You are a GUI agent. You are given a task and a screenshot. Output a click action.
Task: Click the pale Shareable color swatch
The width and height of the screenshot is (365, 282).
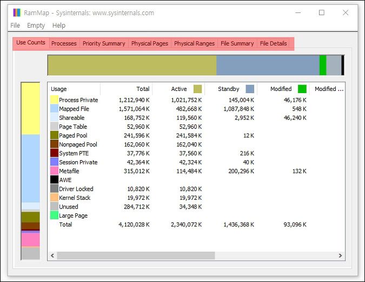click(54, 117)
